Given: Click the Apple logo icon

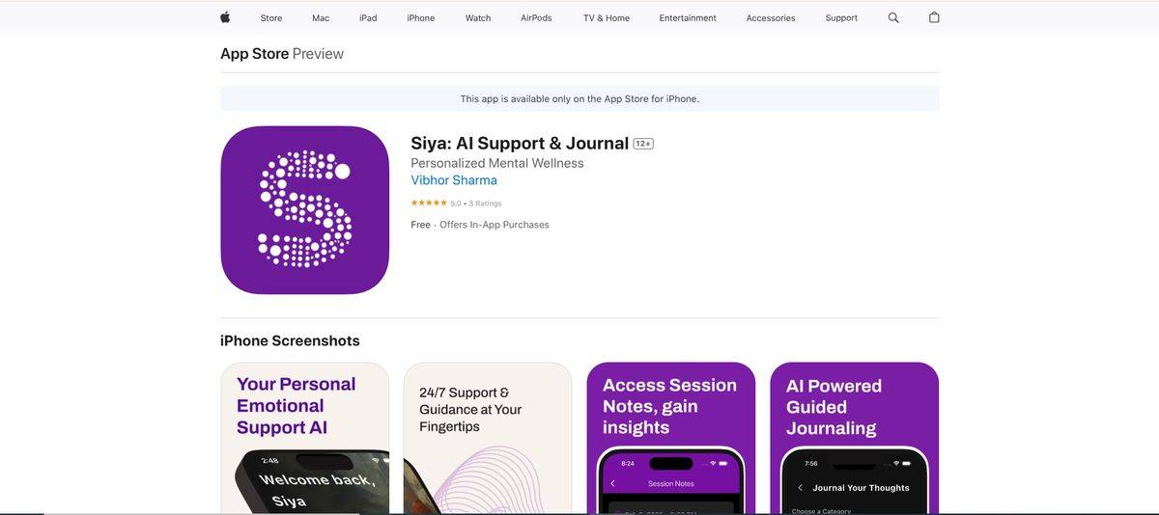Looking at the screenshot, I should 225,17.
